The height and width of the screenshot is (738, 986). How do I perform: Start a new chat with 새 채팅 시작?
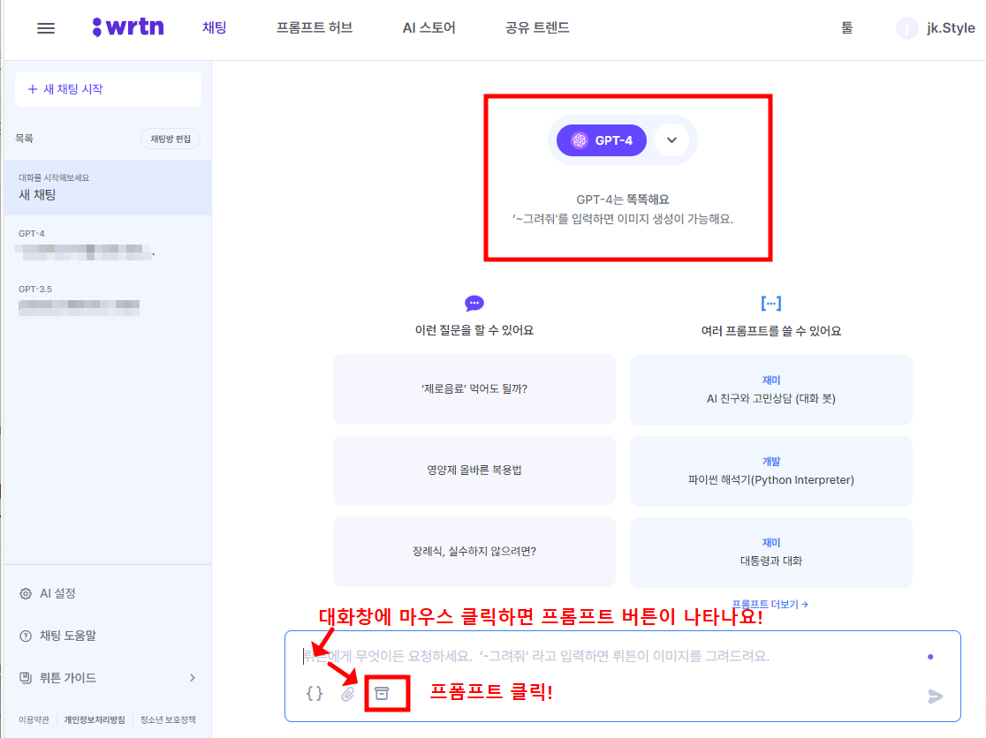point(108,89)
